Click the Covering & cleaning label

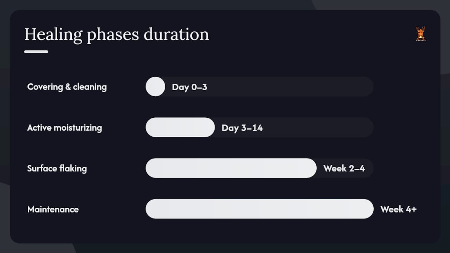[67, 87]
